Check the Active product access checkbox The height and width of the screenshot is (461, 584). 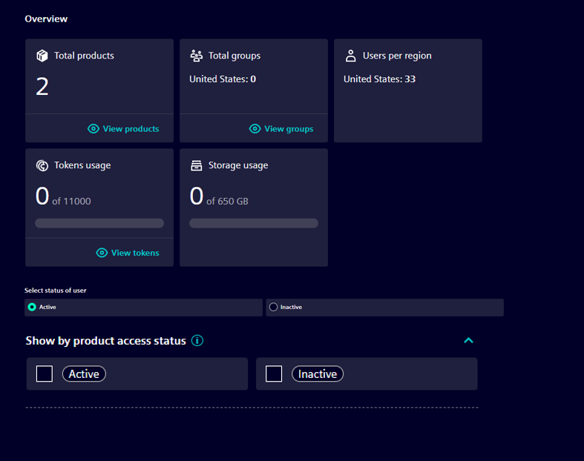pos(45,374)
